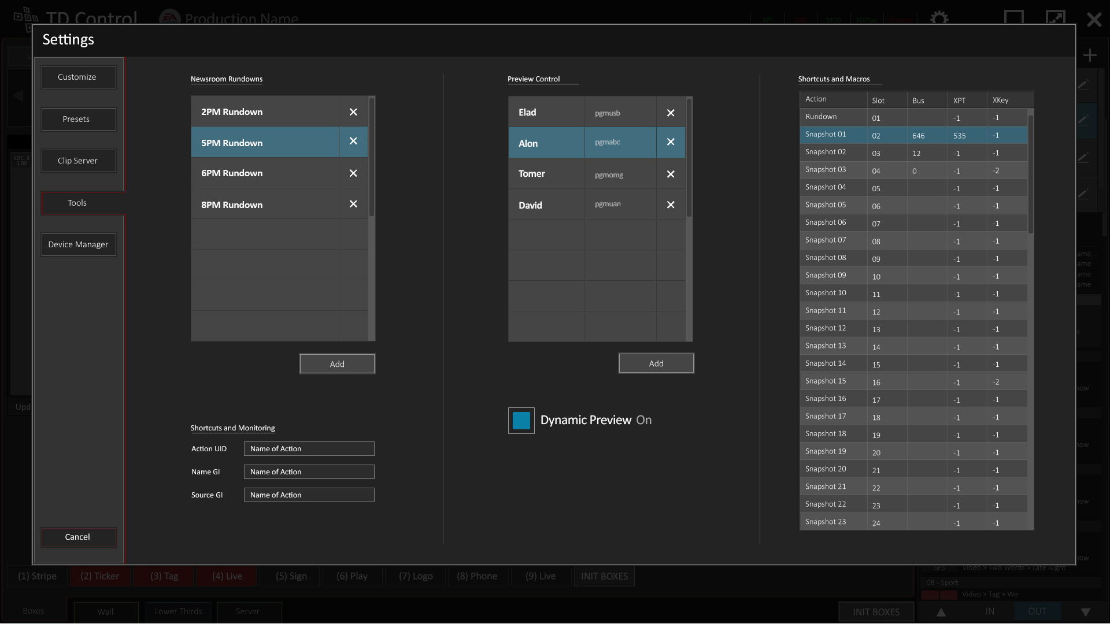
Task: Toggle the Dynamic Preview checkbox
Action: click(521, 421)
